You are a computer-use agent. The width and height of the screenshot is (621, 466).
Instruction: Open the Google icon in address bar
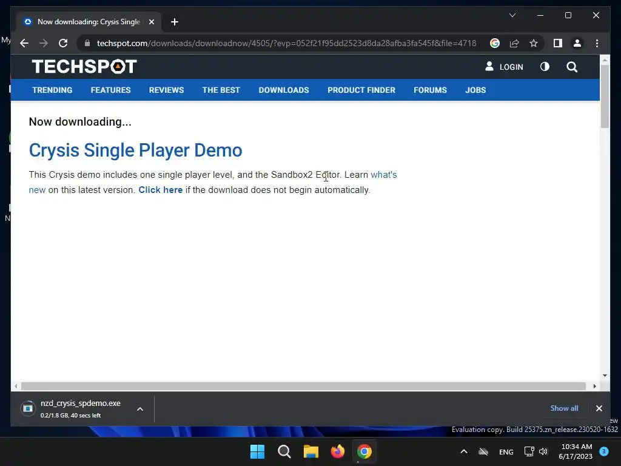495,43
